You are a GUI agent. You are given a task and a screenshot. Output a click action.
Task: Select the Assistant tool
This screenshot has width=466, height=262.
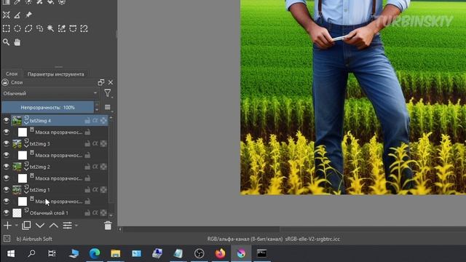coord(7,15)
